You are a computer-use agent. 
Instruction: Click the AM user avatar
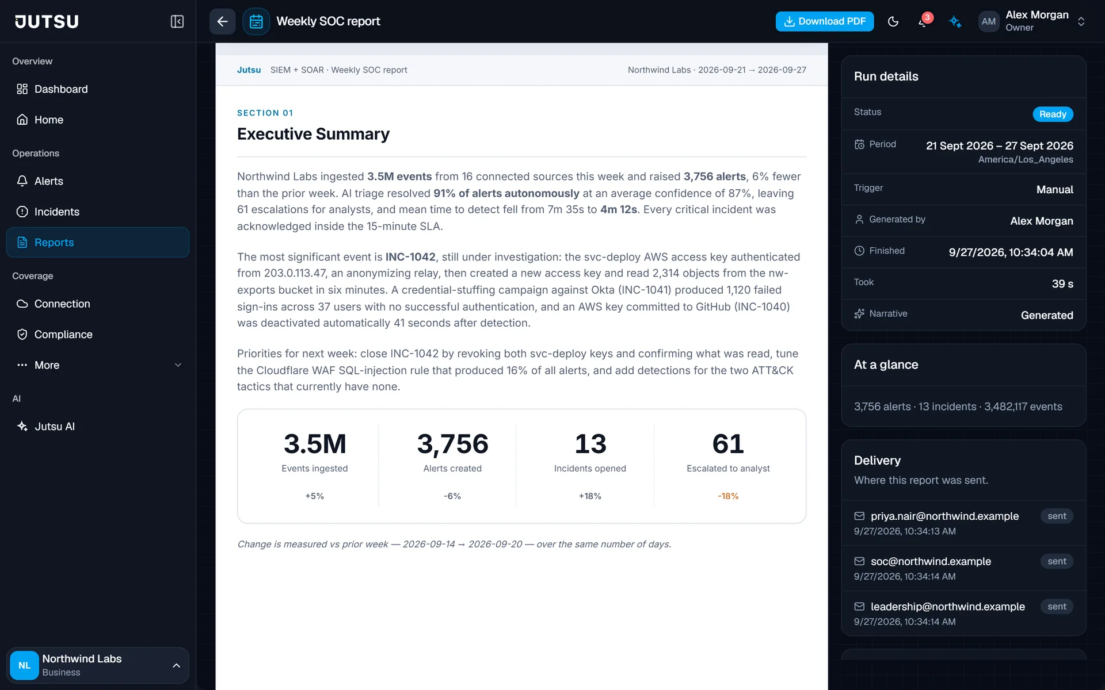click(988, 21)
